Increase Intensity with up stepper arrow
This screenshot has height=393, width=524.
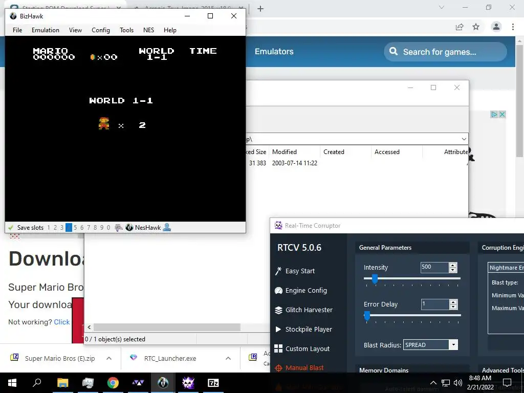click(x=453, y=265)
